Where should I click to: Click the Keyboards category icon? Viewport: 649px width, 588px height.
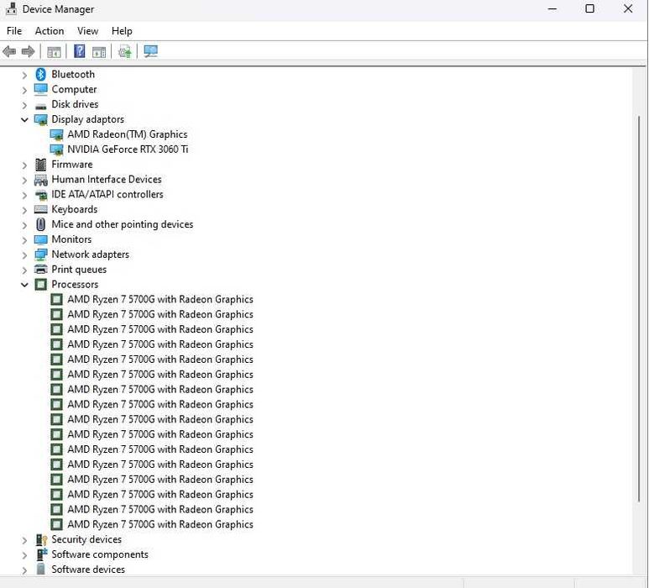coord(40,209)
